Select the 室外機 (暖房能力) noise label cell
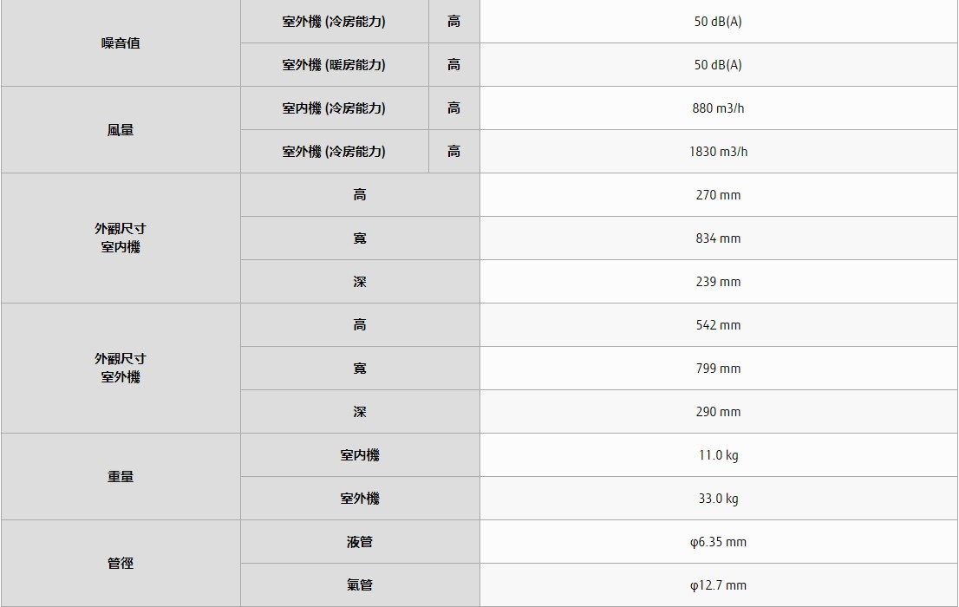Image resolution: width=959 pixels, height=607 pixels. click(x=334, y=65)
